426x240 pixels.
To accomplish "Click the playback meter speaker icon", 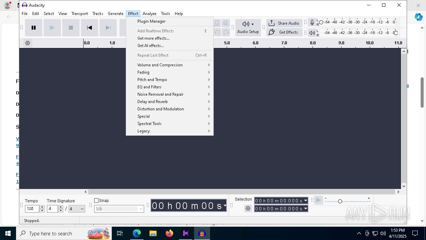I will (312, 33).
